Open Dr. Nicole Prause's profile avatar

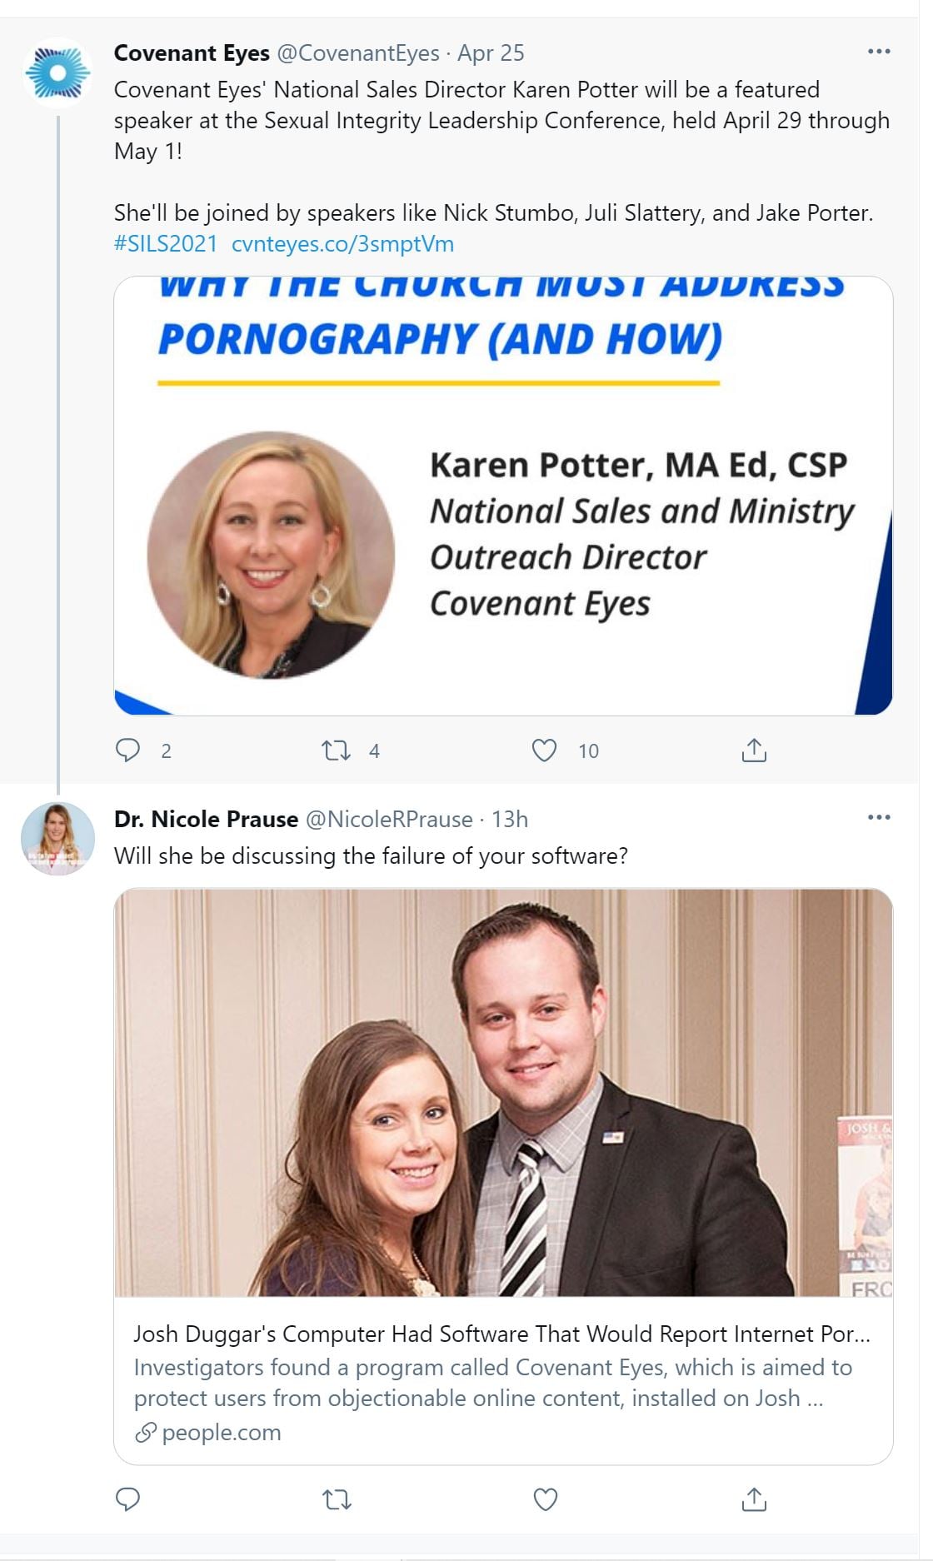[x=57, y=838]
